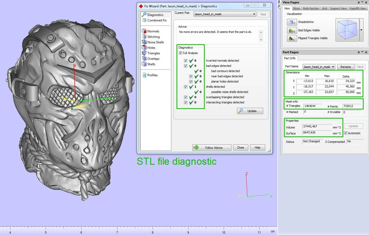369x236 pixels.
Task: Click the Follow Advice button
Action: pos(212,147)
